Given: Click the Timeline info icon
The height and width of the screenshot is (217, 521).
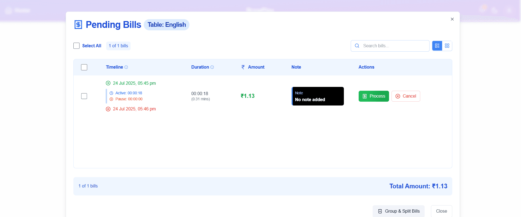Looking at the screenshot, I should [x=126, y=67].
